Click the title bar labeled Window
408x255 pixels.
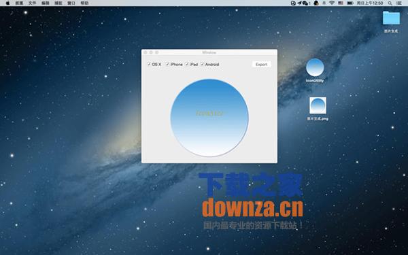[209, 52]
